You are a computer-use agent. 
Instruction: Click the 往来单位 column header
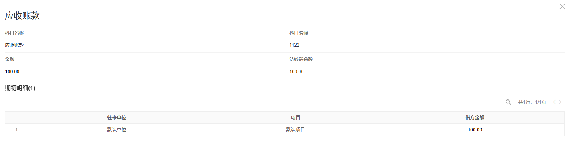point(117,118)
